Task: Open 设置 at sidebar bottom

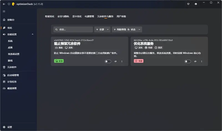Action: [x=18, y=127]
